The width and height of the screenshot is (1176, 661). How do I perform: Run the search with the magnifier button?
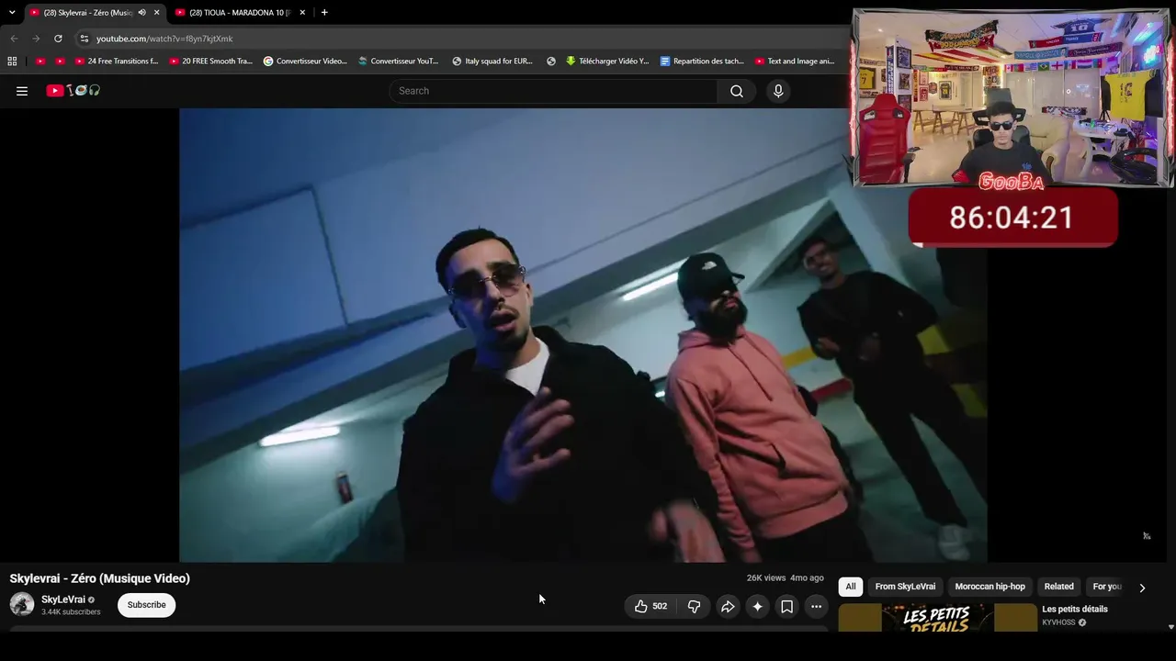(737, 91)
